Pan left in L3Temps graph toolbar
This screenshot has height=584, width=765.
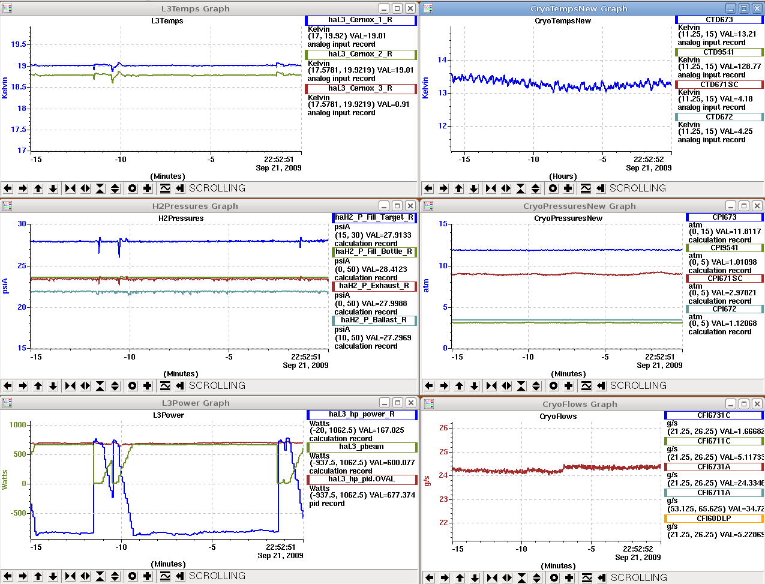8,188
